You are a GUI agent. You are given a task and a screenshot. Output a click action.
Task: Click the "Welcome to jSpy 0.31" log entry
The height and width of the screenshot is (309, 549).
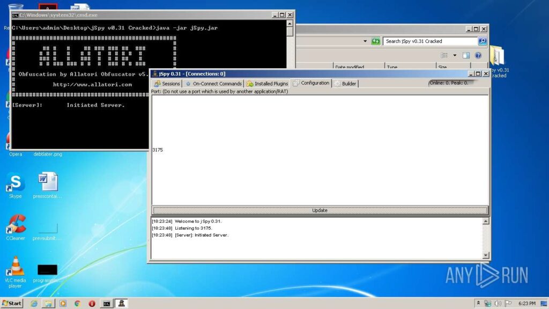pyautogui.click(x=187, y=221)
